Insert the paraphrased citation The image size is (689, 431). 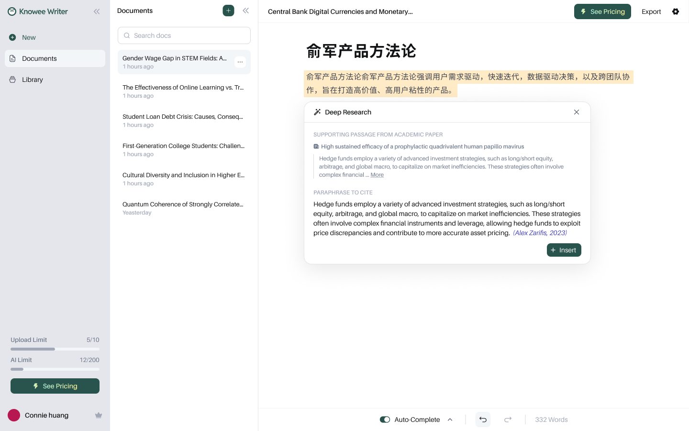click(564, 250)
